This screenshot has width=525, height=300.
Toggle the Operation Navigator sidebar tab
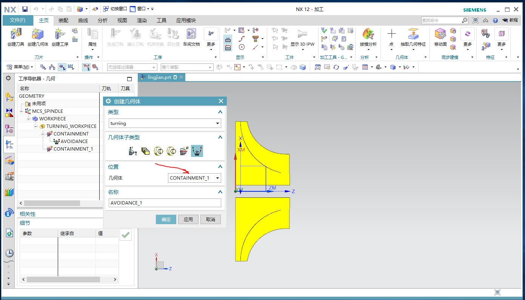pos(9,145)
